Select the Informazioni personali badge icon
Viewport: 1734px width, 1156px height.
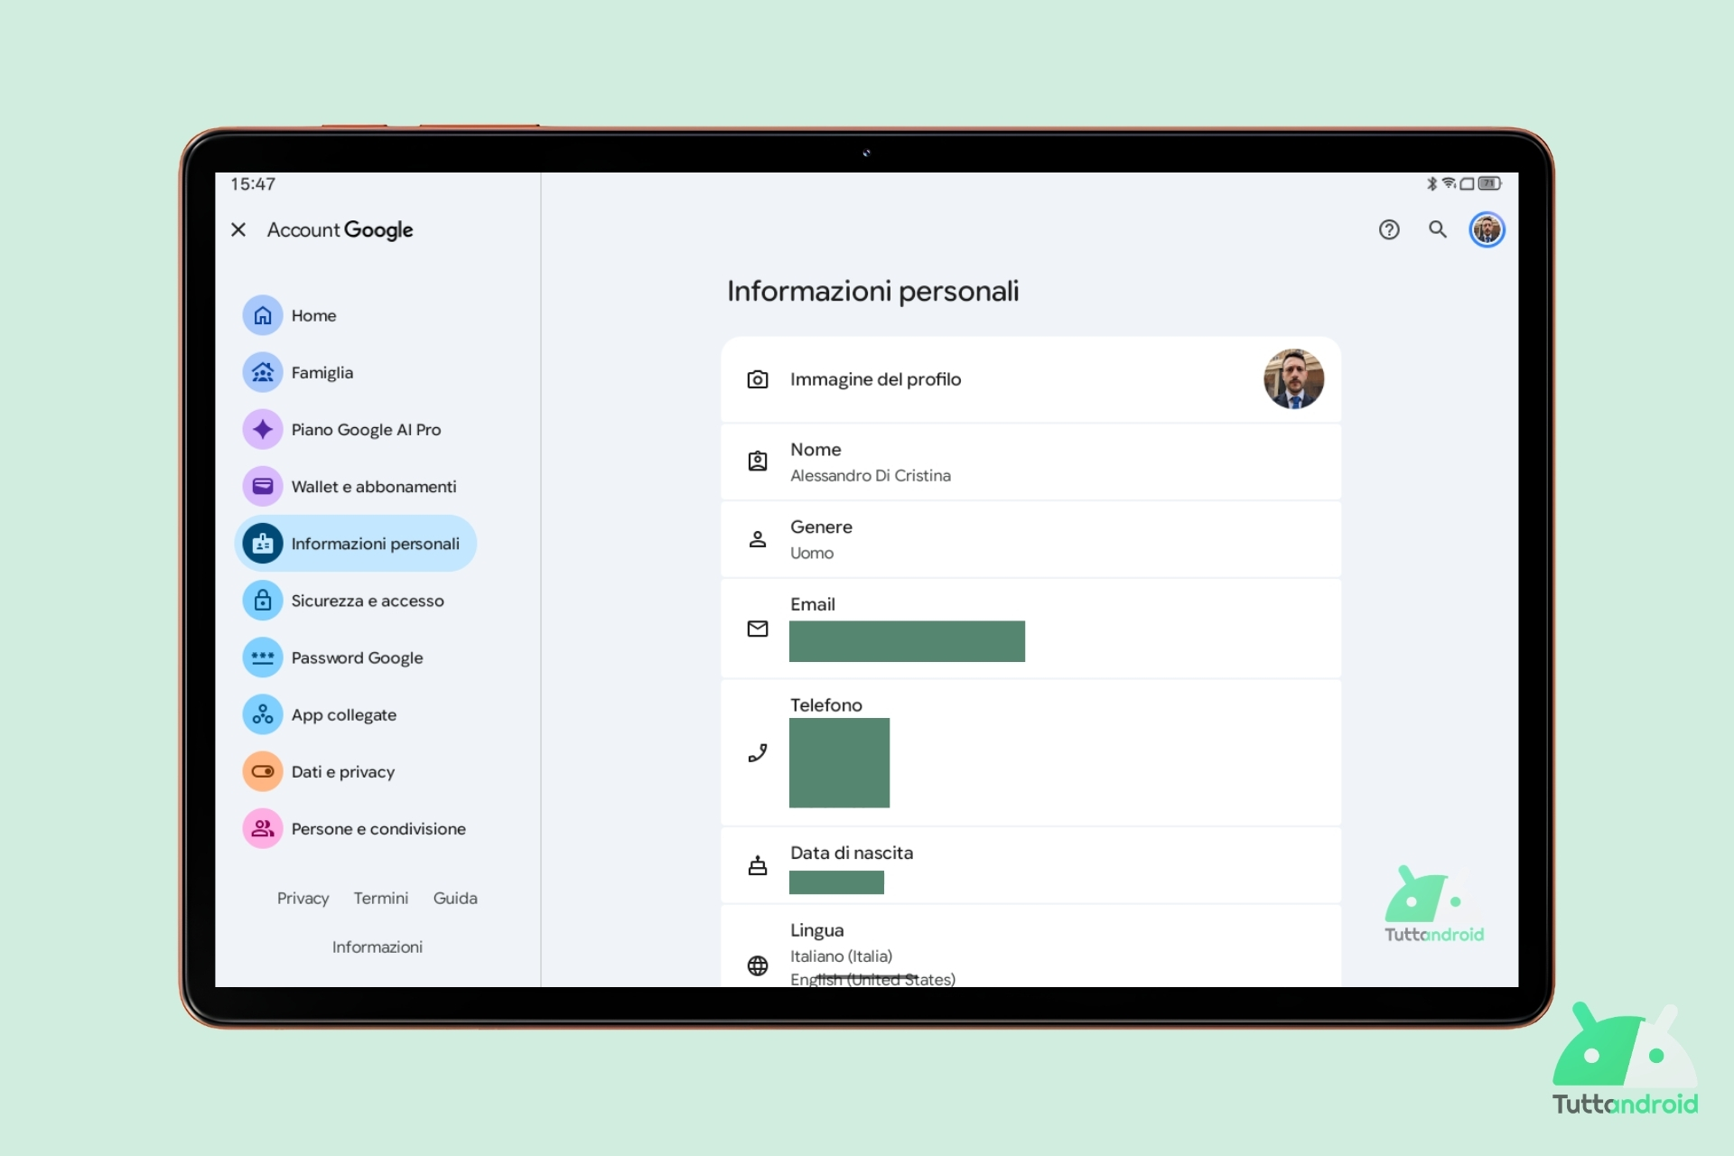(263, 544)
